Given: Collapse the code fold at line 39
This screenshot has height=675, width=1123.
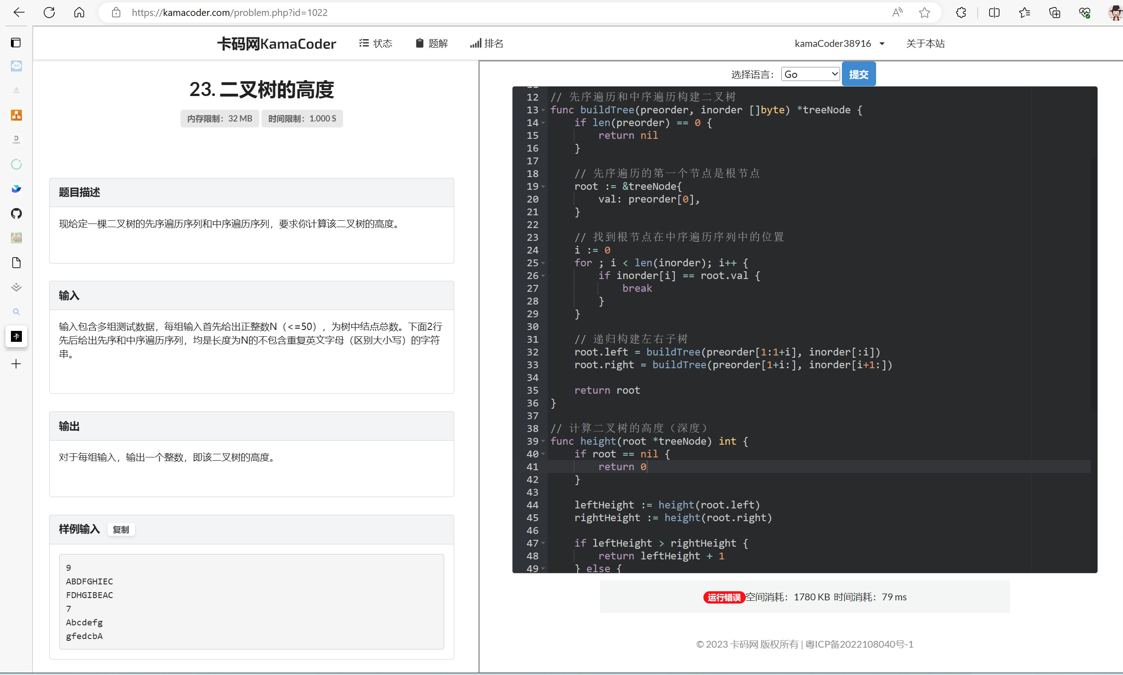Looking at the screenshot, I should click(x=542, y=442).
